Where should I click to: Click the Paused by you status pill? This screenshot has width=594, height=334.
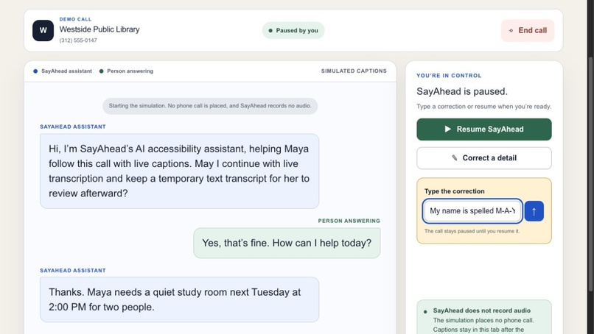click(293, 30)
